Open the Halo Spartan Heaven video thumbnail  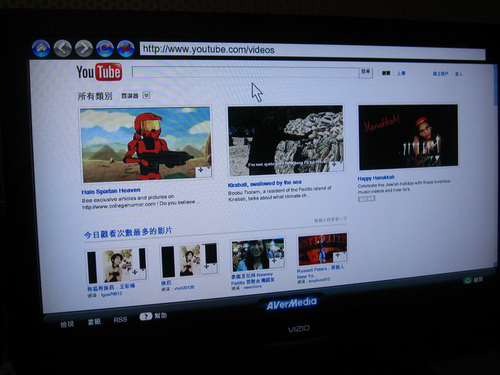click(x=146, y=144)
